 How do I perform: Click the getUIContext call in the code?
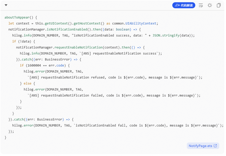[x=56, y=23]
